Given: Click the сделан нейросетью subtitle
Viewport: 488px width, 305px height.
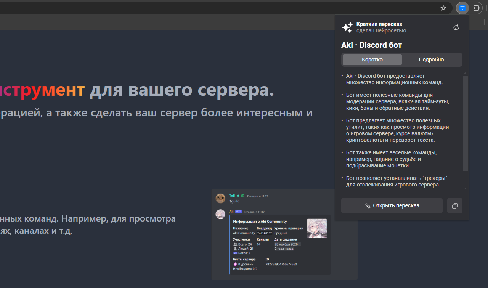Looking at the screenshot, I should coord(381,30).
